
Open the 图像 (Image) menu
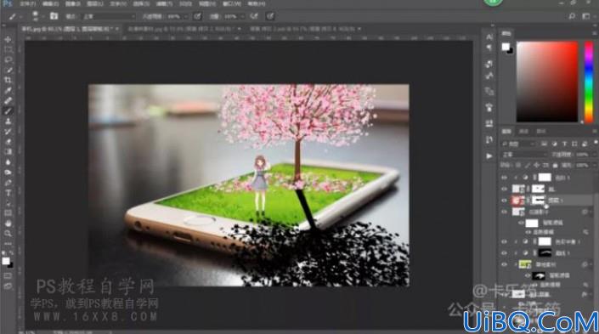72,3
